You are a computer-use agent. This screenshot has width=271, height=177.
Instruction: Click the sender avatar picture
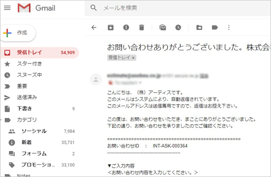coord(96,80)
